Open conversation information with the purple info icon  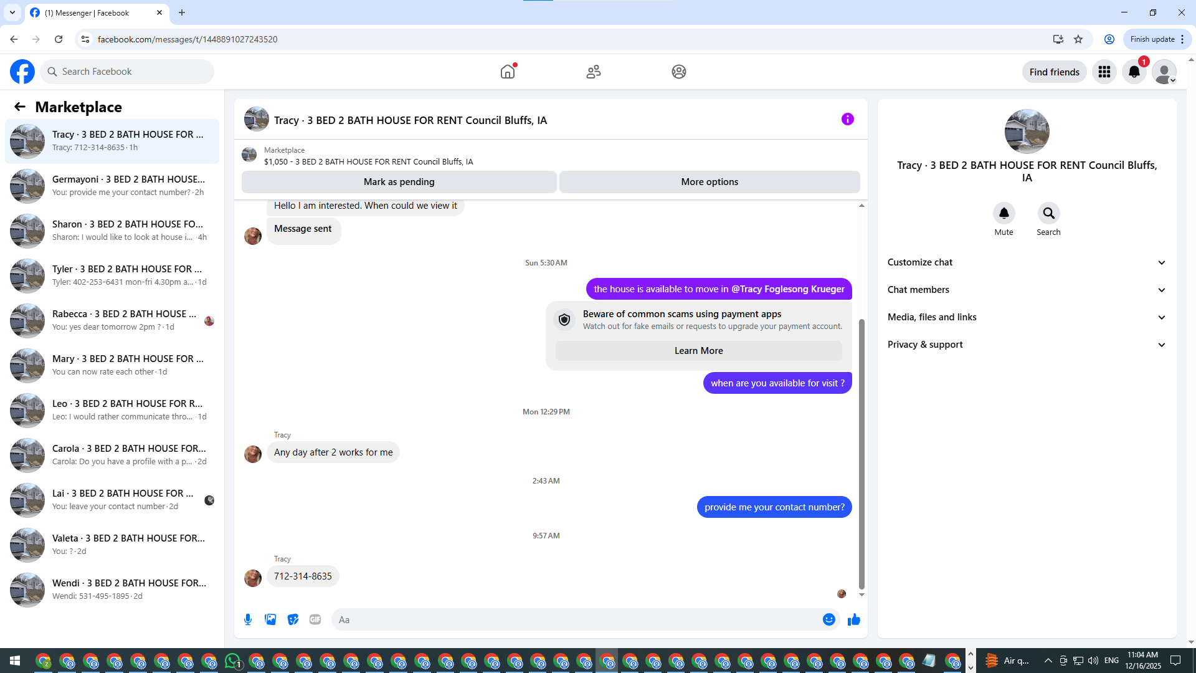pyautogui.click(x=848, y=119)
